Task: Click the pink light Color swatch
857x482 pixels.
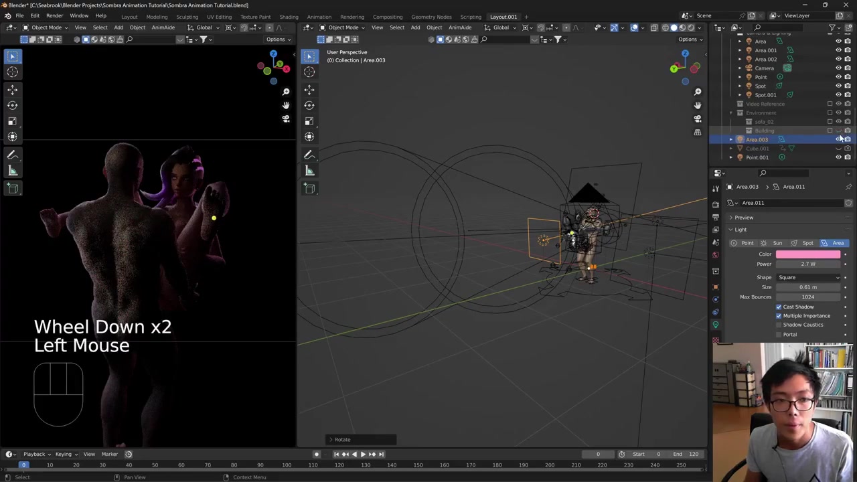Action: [x=807, y=254]
